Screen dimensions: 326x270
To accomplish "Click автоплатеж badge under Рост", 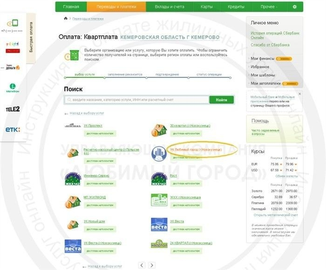I will (x=186, y=183).
